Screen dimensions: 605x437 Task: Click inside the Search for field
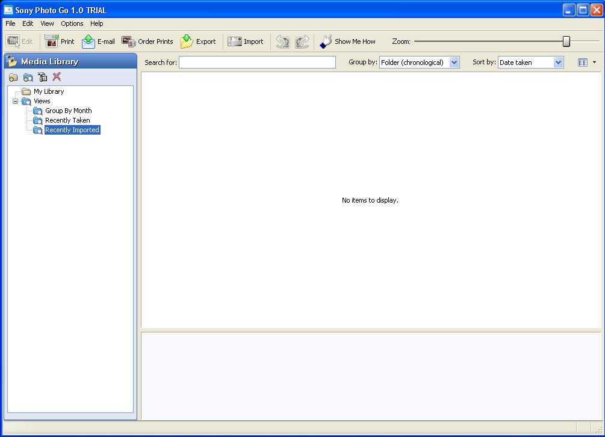258,63
